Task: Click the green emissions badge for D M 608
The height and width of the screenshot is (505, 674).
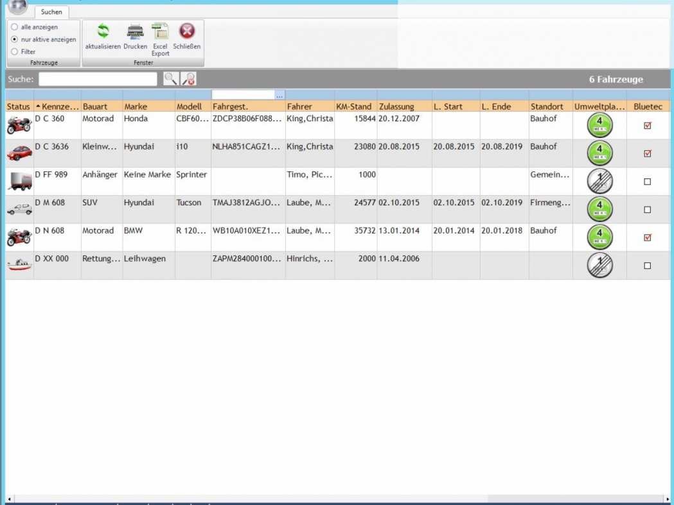Action: 599,209
